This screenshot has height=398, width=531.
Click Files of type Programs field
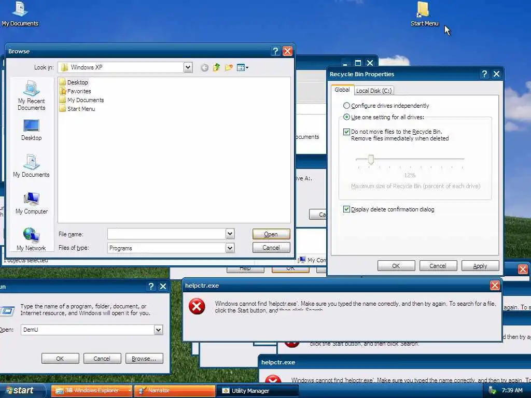tap(166, 248)
